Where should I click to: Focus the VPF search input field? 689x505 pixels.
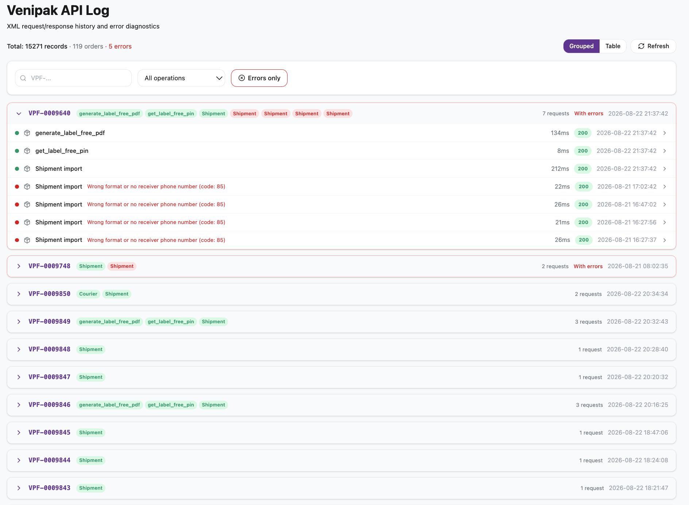click(73, 78)
